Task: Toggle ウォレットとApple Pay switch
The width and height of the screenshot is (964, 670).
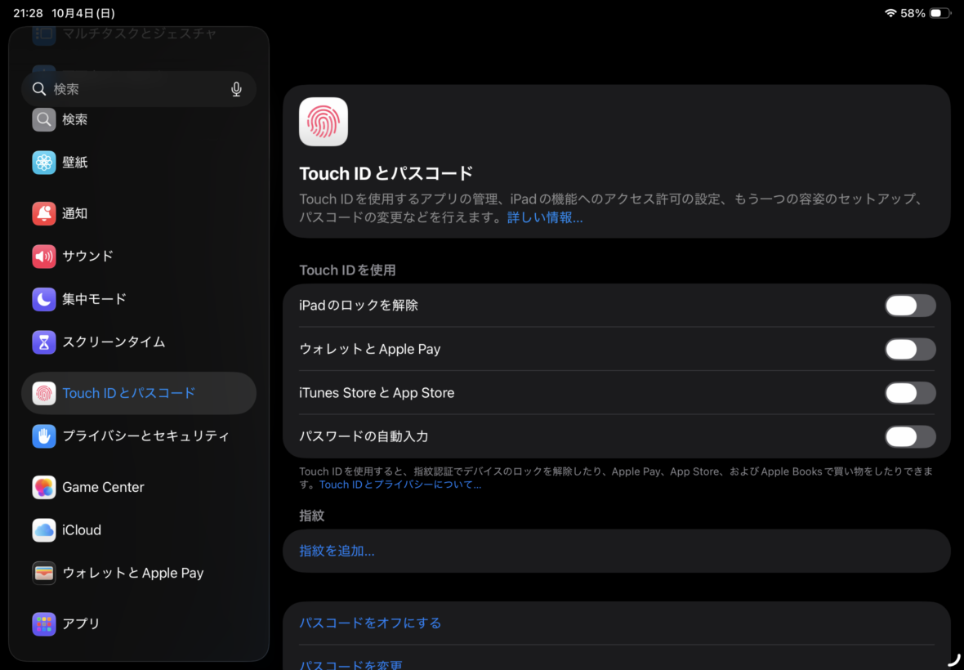Action: click(x=910, y=349)
